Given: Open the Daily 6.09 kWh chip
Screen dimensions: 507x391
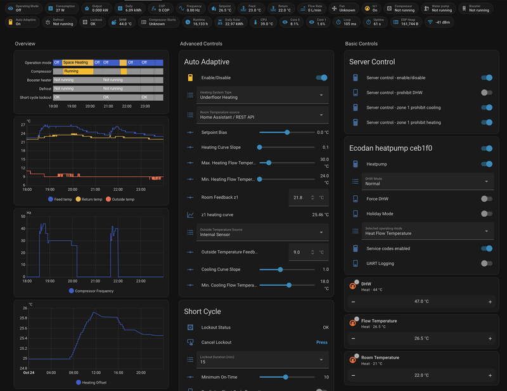Looking at the screenshot, I should 129,8.
